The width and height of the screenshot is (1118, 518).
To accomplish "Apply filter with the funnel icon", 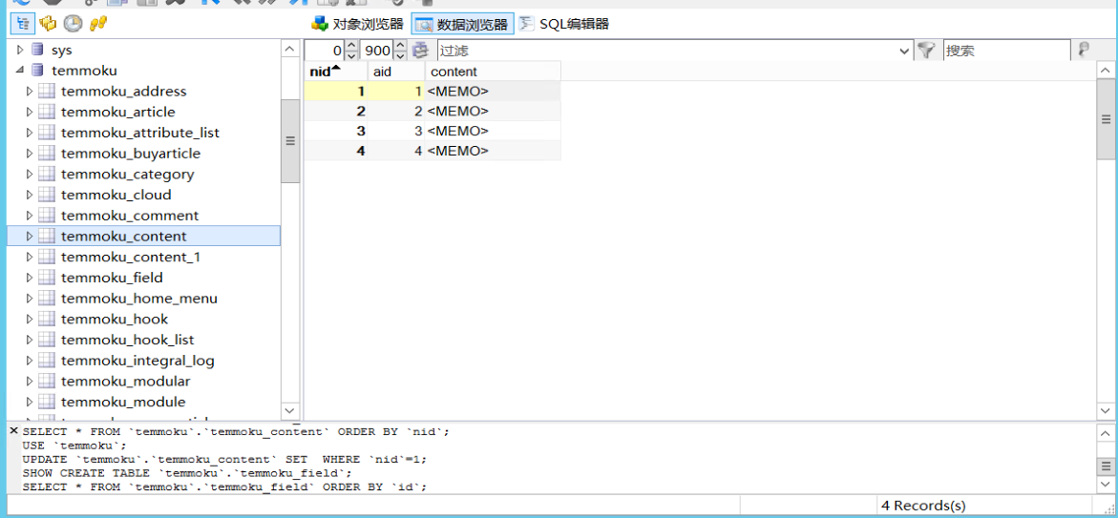I will (925, 50).
